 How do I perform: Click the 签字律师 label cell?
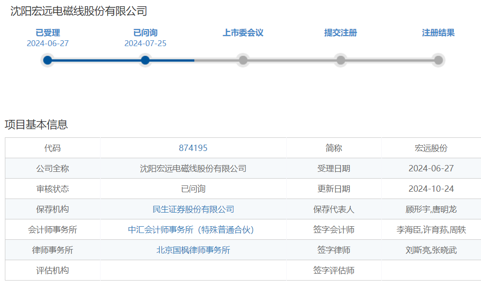334,250
